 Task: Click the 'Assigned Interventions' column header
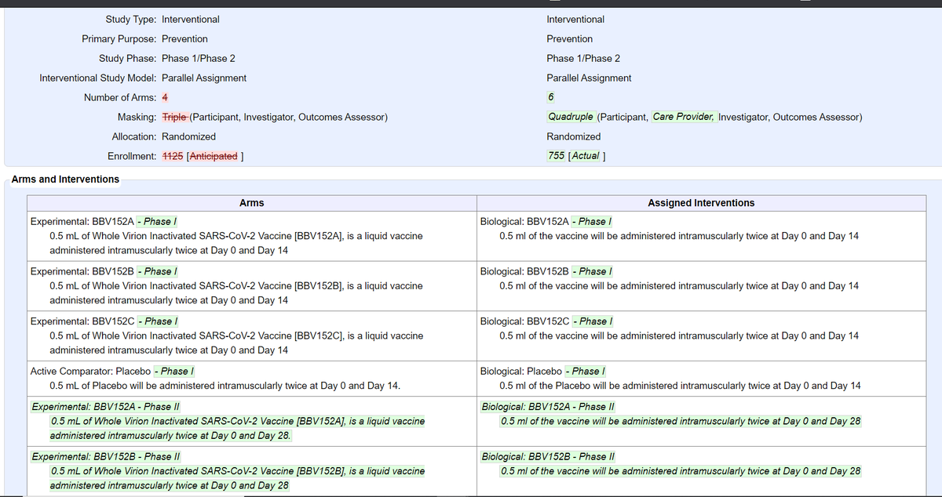(x=701, y=203)
